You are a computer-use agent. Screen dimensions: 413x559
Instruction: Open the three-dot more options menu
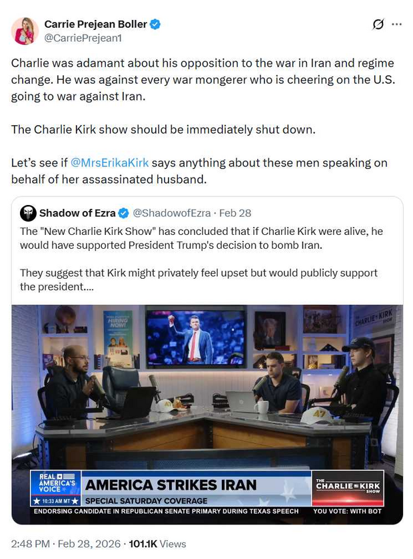[396, 24]
